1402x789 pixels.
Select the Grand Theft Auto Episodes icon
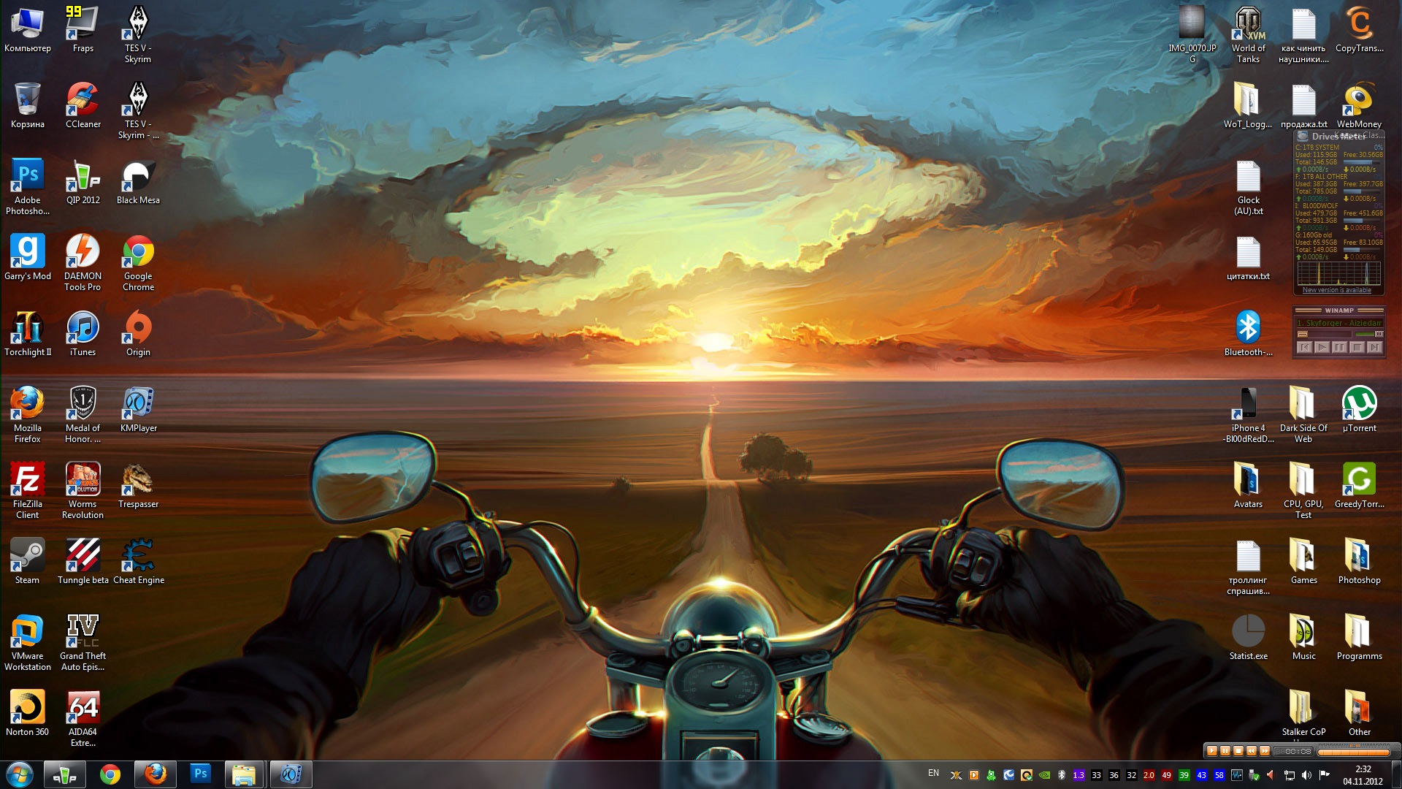point(83,642)
